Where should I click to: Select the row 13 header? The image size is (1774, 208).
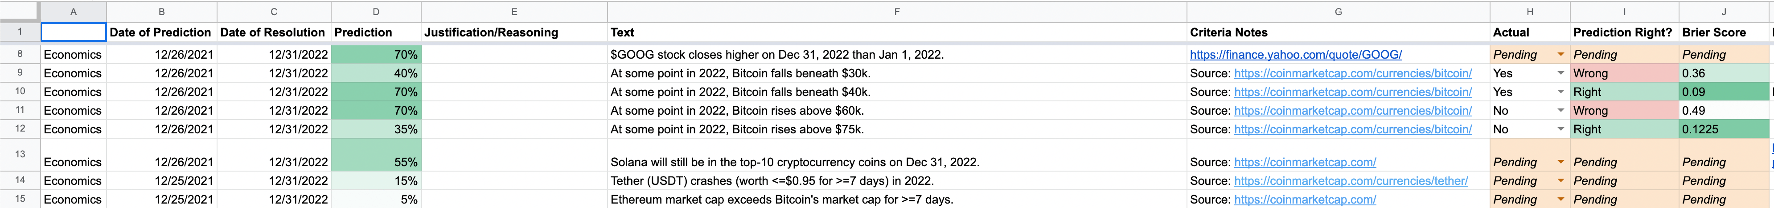pos(20,155)
